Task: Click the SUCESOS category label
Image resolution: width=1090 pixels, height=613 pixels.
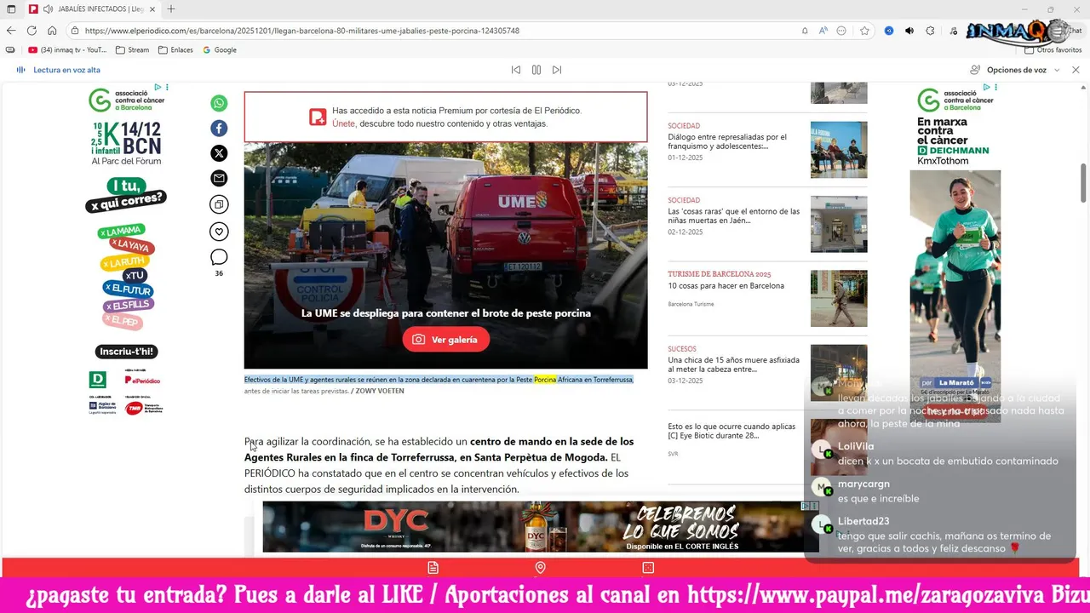Action: 682,349
